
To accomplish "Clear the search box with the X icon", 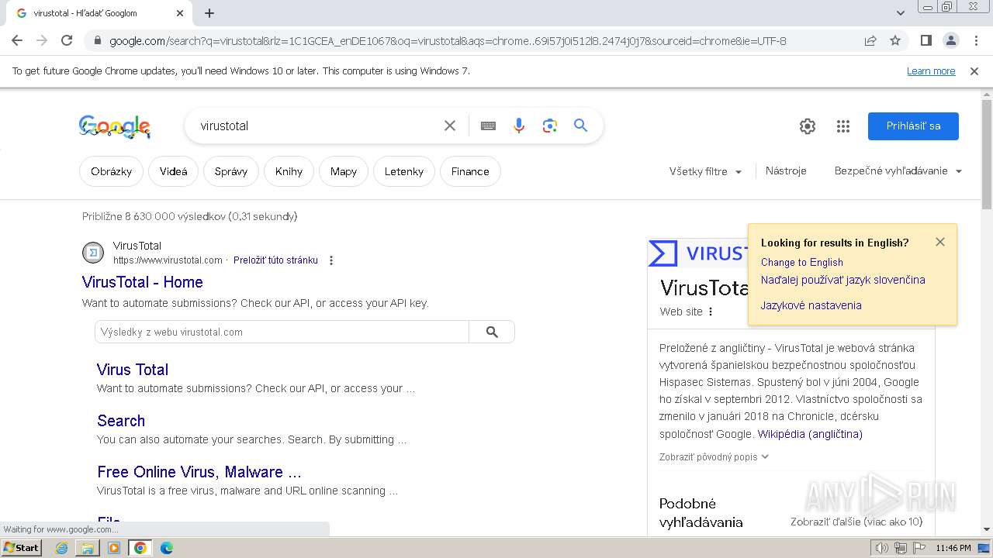I will (x=450, y=126).
